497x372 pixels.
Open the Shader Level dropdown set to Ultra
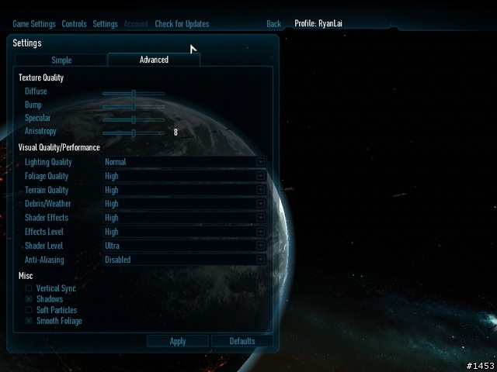click(x=185, y=246)
